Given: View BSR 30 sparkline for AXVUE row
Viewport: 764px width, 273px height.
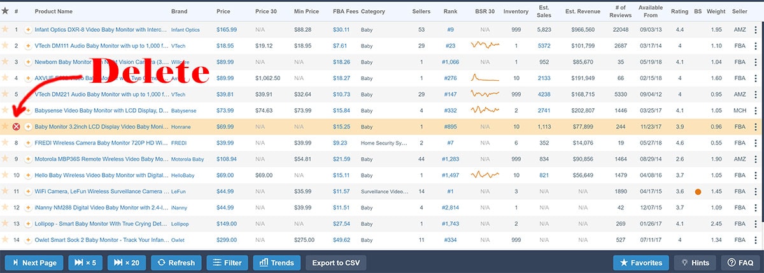Looking at the screenshot, I should 485,78.
